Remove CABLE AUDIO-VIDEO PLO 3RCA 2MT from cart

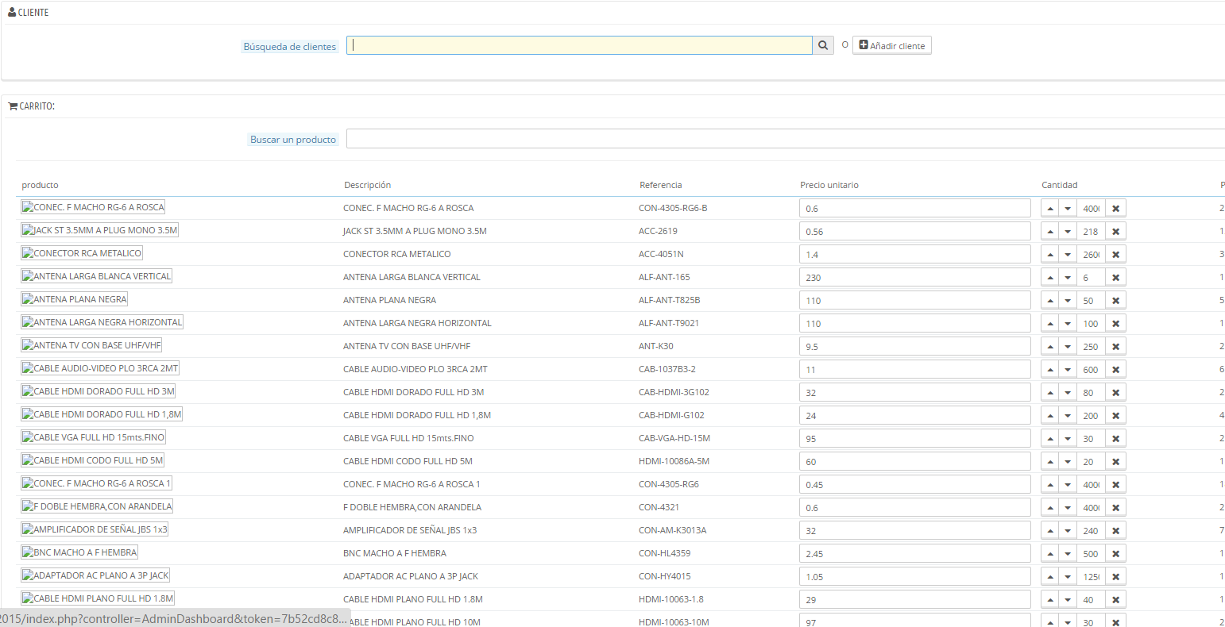tap(1115, 370)
